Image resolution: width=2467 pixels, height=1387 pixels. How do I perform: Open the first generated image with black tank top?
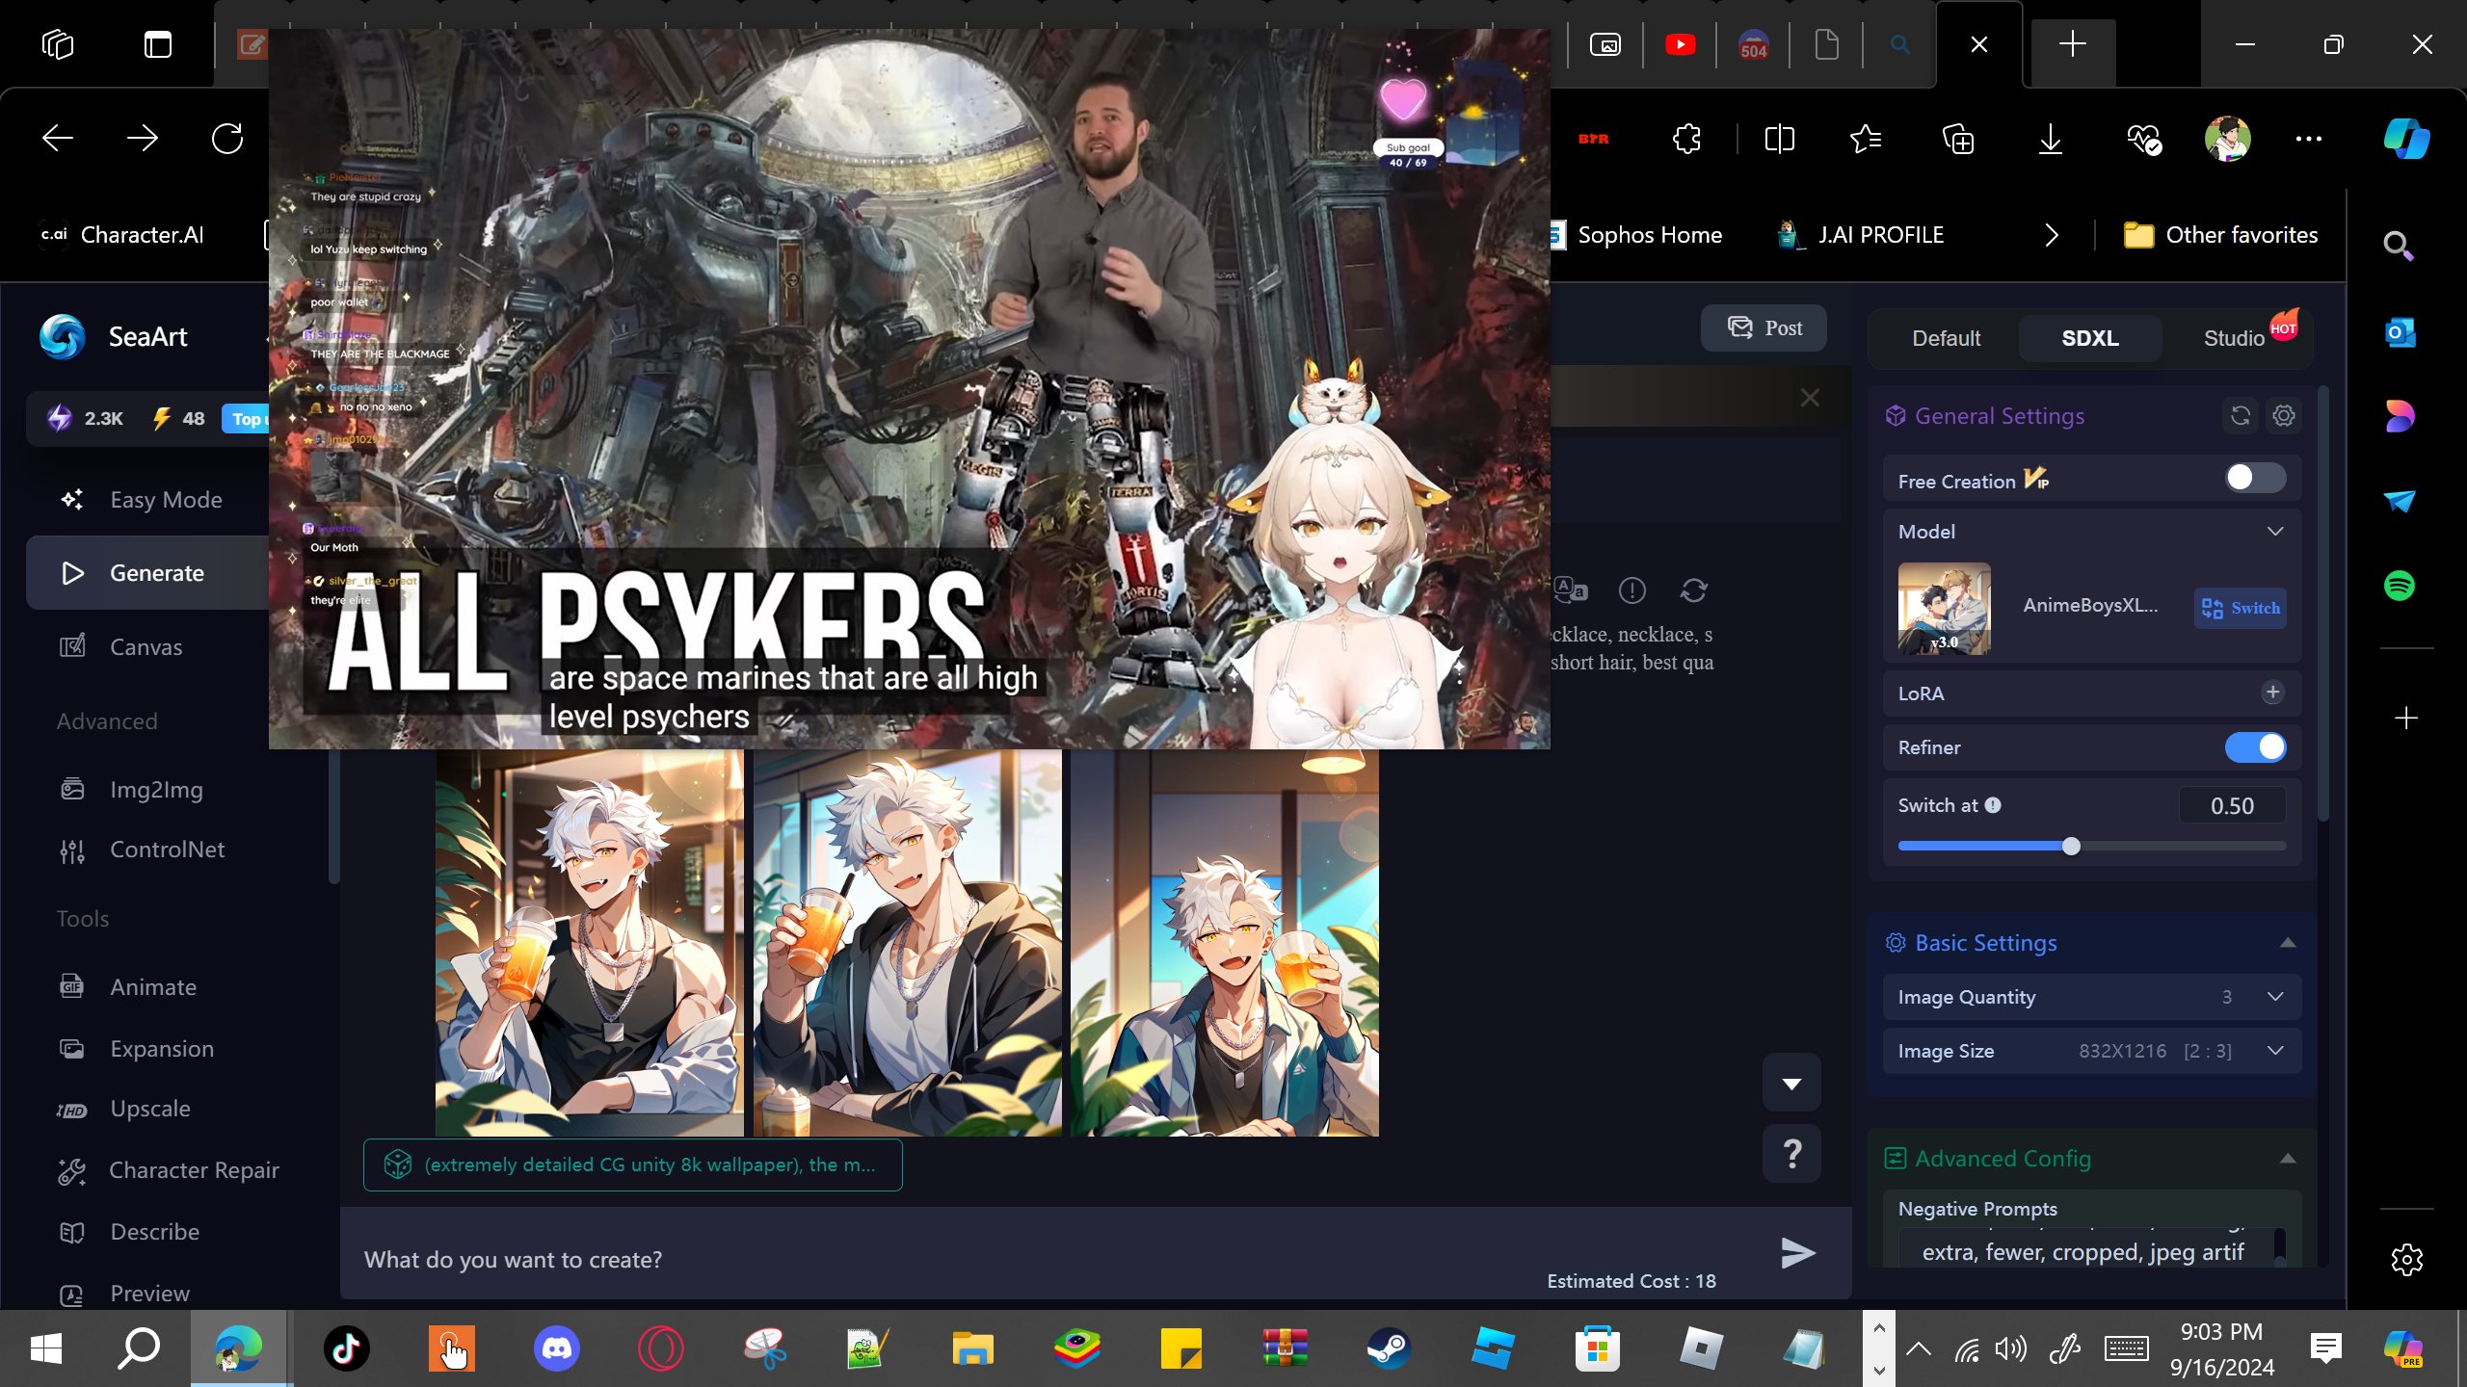pos(590,943)
